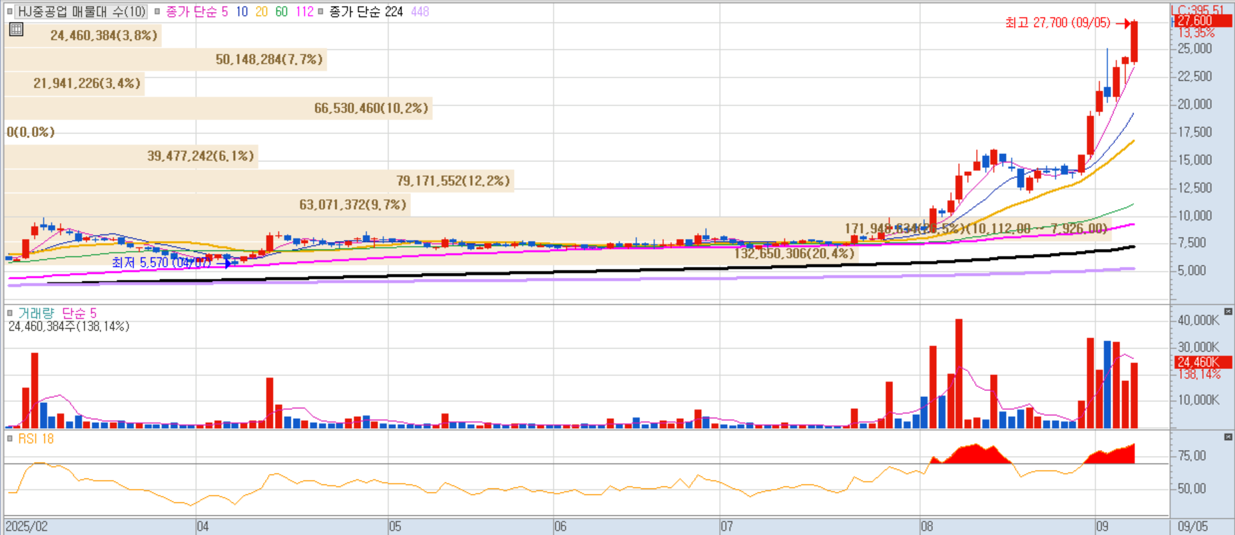1235x535 pixels.
Task: Click the 종가 단순 224 legend label
Action: pos(366,11)
